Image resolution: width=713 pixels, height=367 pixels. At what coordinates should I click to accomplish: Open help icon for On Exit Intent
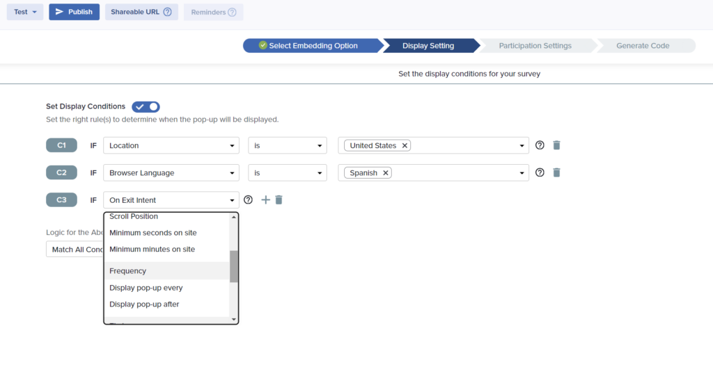(x=249, y=200)
